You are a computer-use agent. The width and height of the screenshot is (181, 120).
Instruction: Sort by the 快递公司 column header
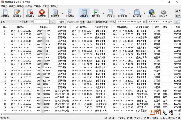coord(62,27)
